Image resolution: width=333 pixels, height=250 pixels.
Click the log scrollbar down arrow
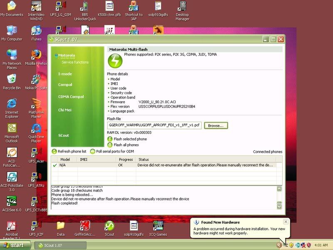[x=279, y=206]
